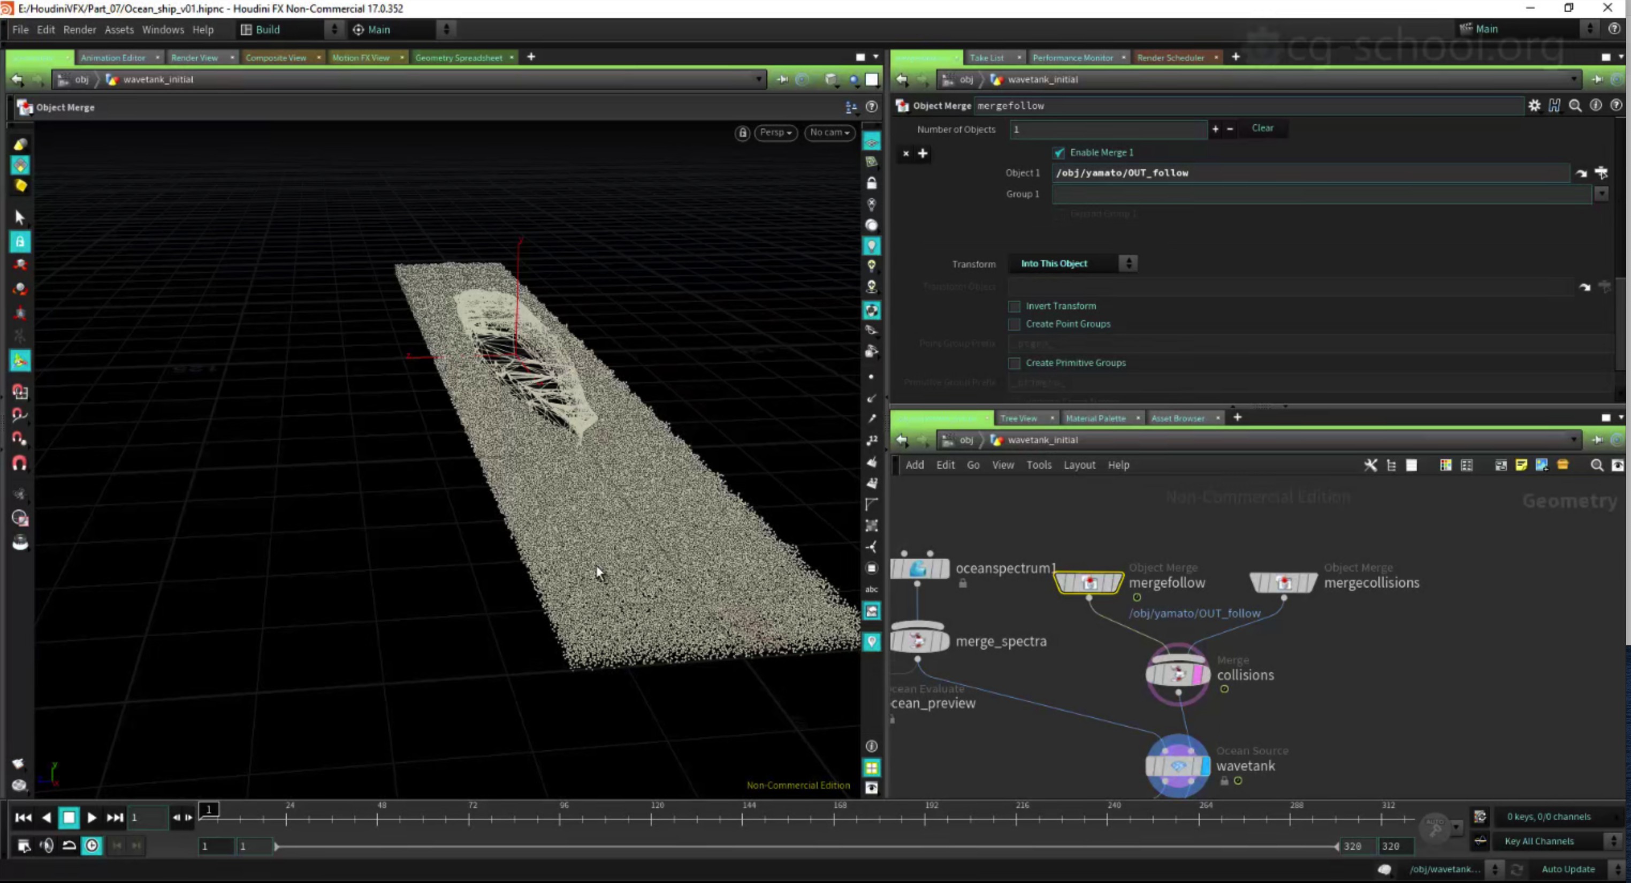This screenshot has height=883, width=1631.
Task: Expand the No cam camera menu
Action: point(829,132)
